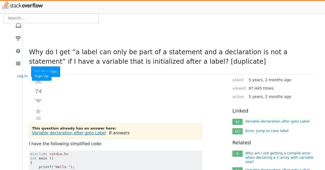Favorite the question with star icon
The width and height of the screenshot is (325, 170).
point(38,111)
